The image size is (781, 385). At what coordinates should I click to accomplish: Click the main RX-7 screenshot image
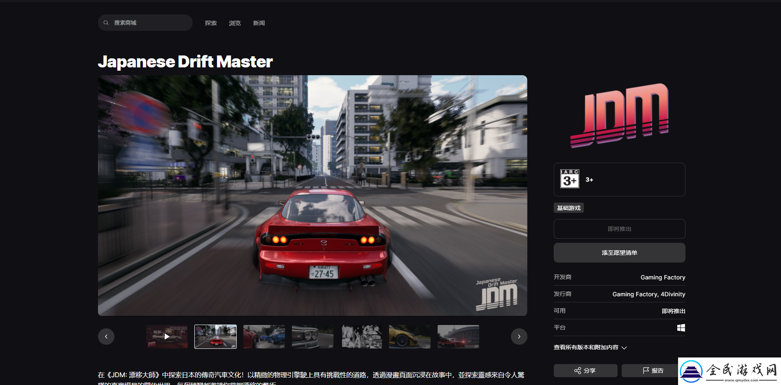point(312,196)
